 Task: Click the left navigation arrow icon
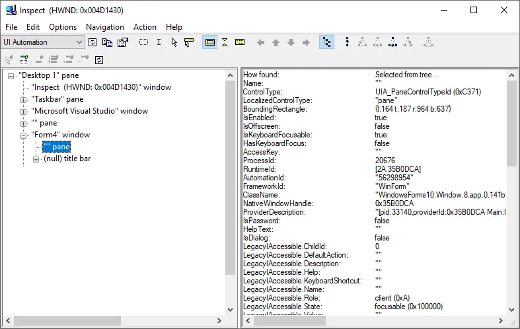261,42
